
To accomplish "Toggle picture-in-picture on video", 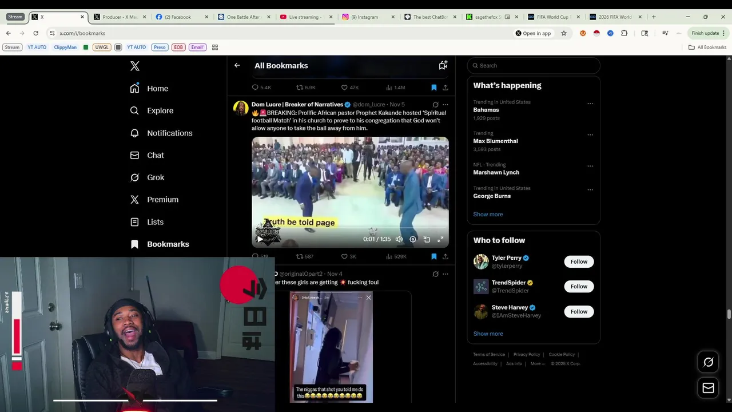I will coord(427,239).
